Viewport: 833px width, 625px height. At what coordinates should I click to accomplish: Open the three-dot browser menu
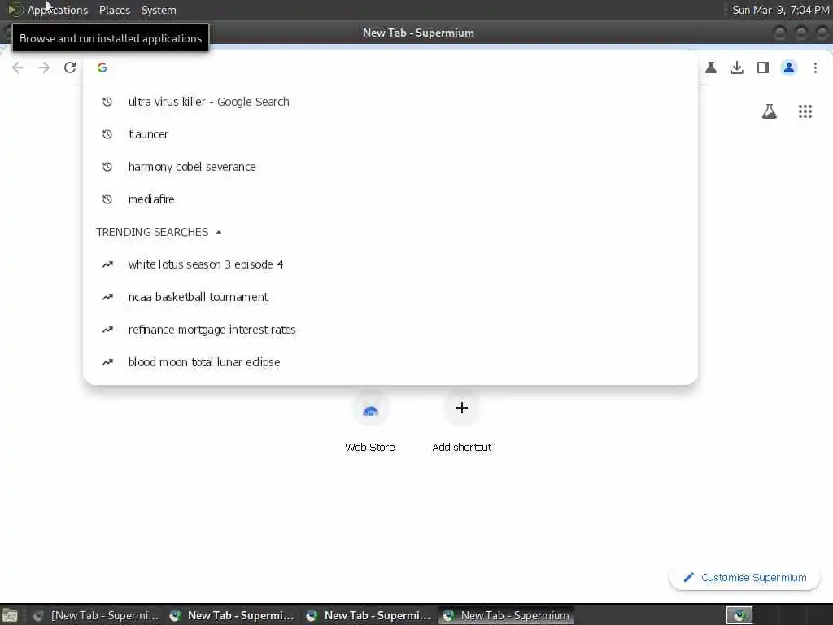(x=815, y=68)
